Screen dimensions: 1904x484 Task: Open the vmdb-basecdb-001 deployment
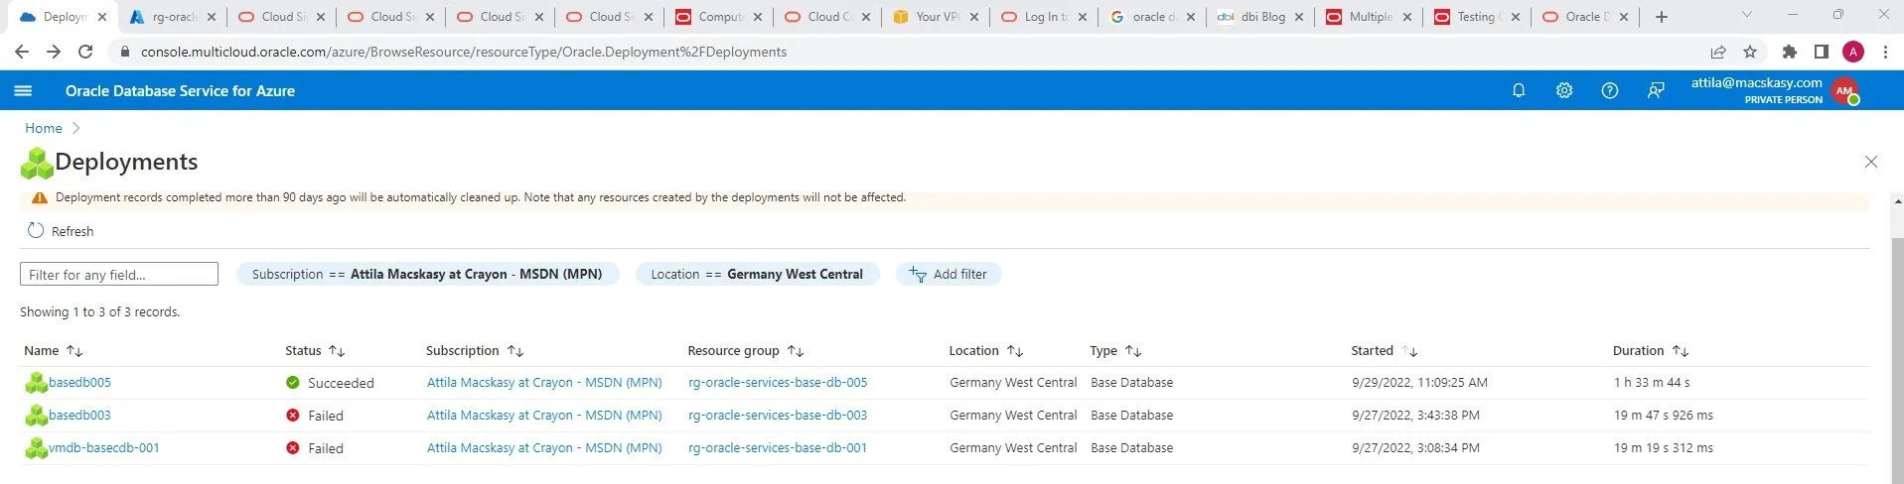coord(104,447)
